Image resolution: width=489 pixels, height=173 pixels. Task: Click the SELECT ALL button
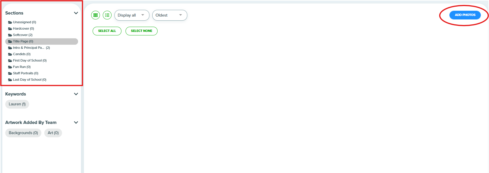pos(107,31)
